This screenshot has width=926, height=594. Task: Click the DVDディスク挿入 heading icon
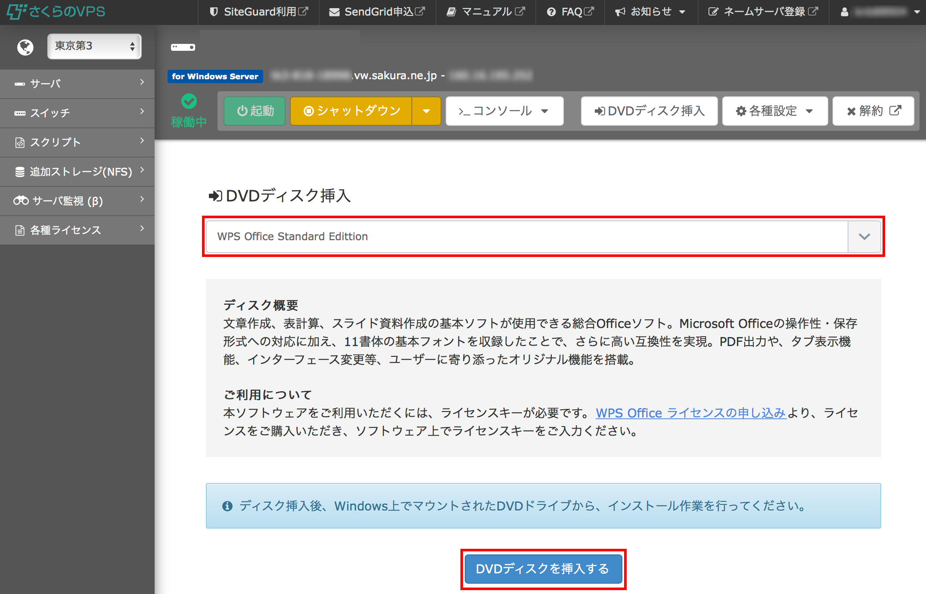pyautogui.click(x=215, y=196)
